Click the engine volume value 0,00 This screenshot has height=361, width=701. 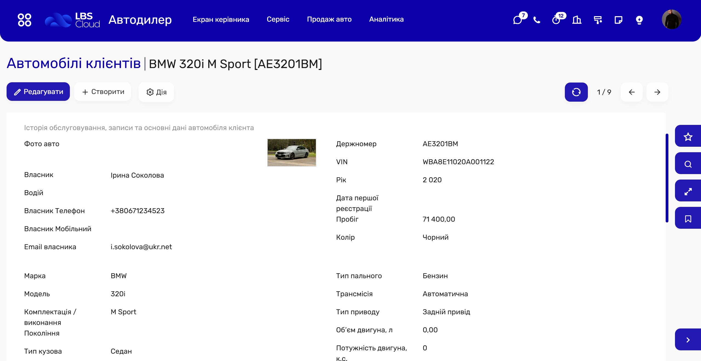(430, 330)
